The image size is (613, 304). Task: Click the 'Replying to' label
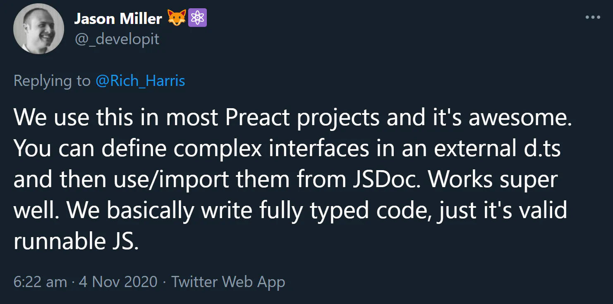click(x=52, y=81)
